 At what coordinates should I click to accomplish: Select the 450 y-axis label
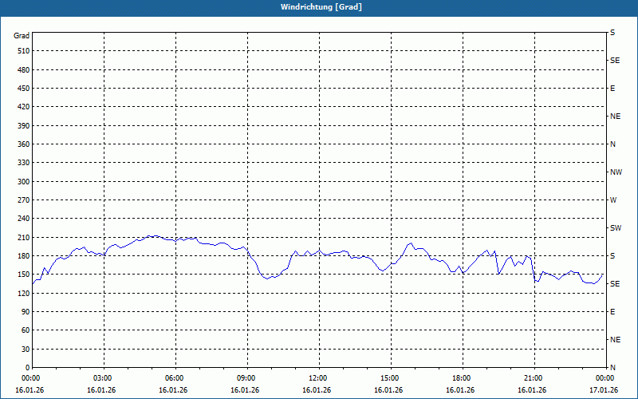pos(24,89)
